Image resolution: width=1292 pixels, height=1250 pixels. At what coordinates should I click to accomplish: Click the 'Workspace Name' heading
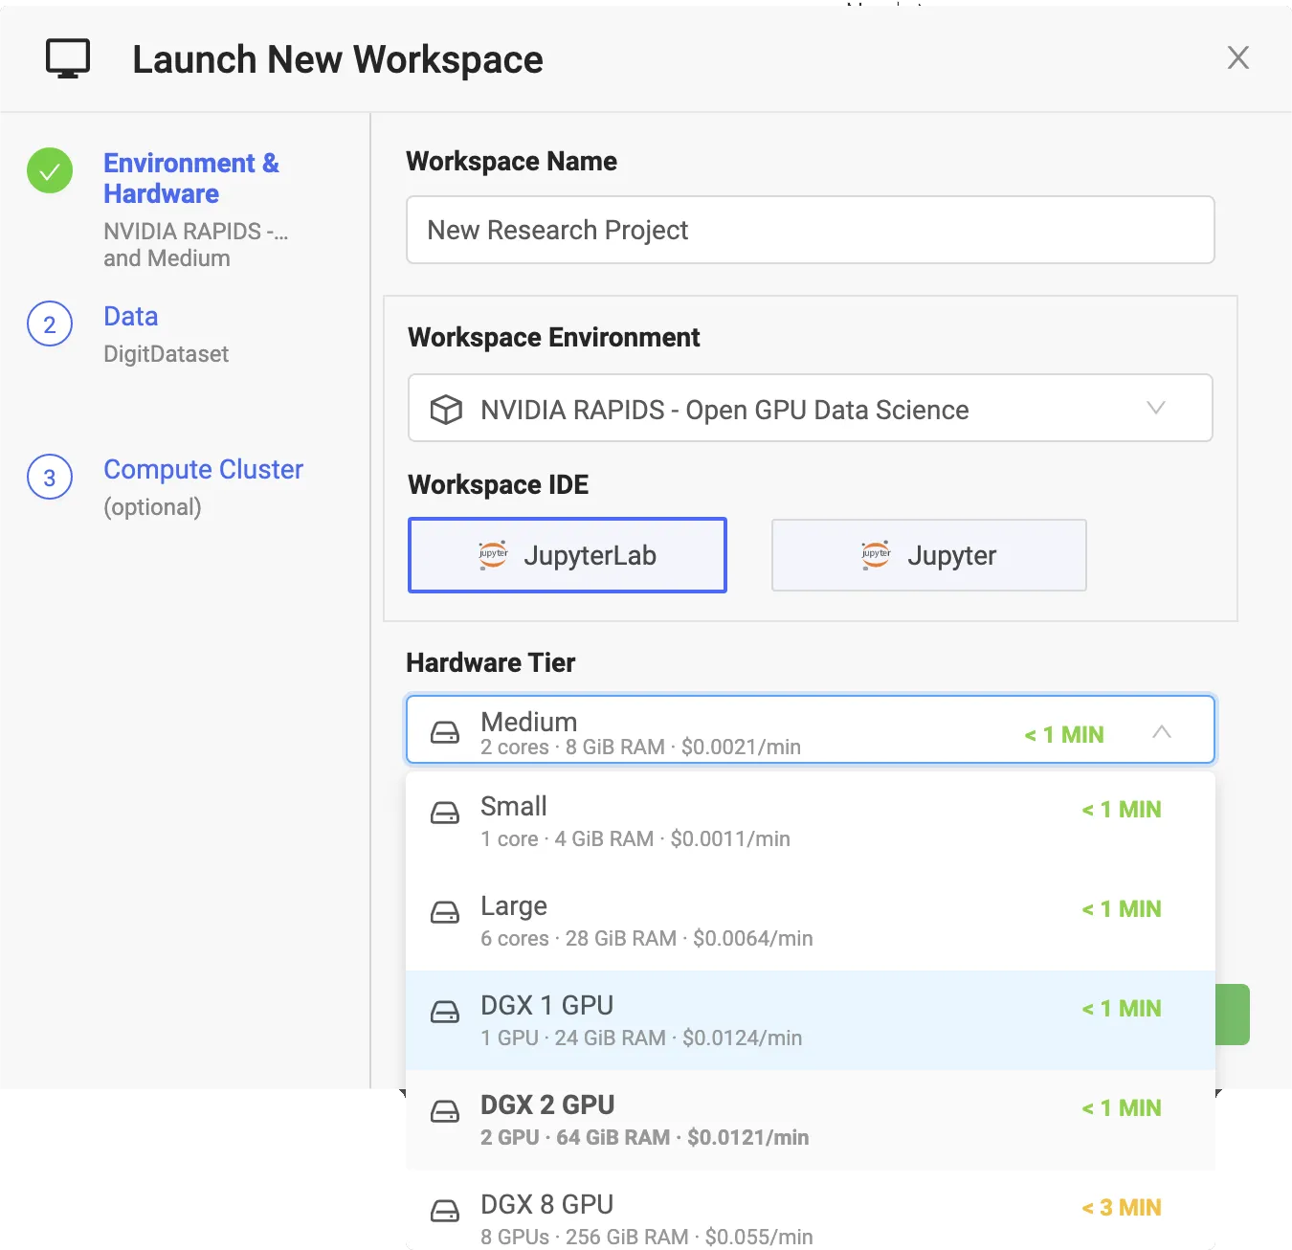pos(512,161)
